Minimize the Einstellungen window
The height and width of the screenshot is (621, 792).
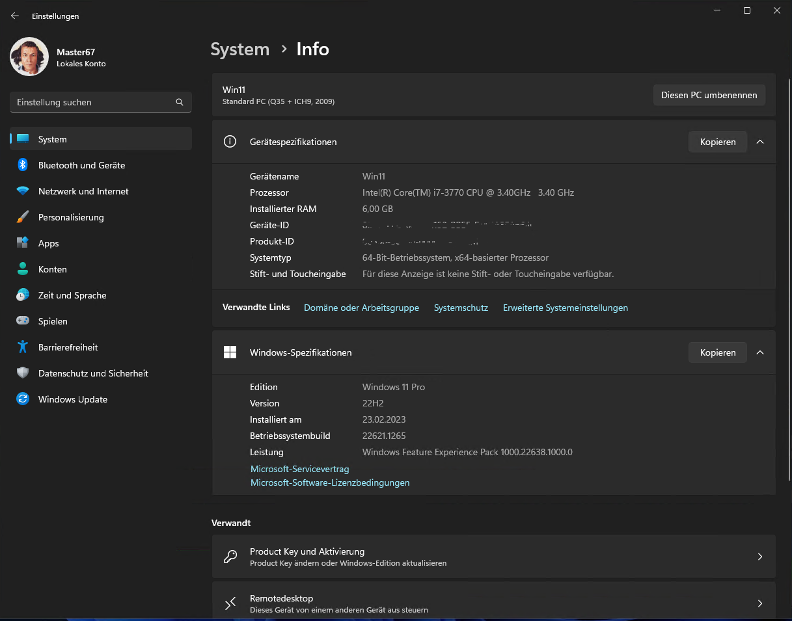click(717, 10)
